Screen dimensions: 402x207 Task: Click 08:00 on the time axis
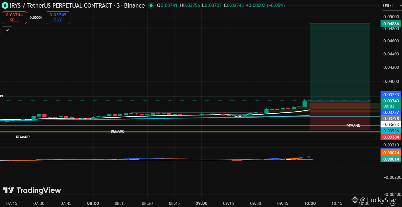pos(93,203)
